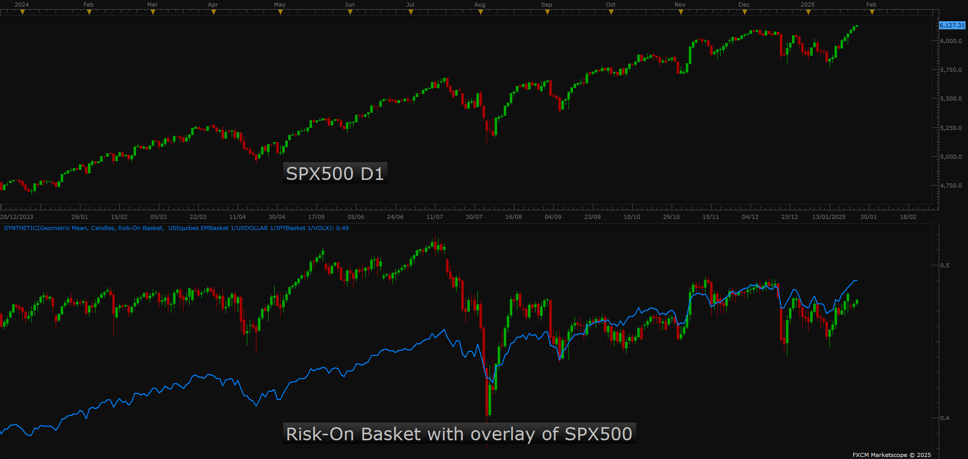Click the 5,250.0 price axis label
Image resolution: width=968 pixels, height=459 pixels.
click(951, 128)
